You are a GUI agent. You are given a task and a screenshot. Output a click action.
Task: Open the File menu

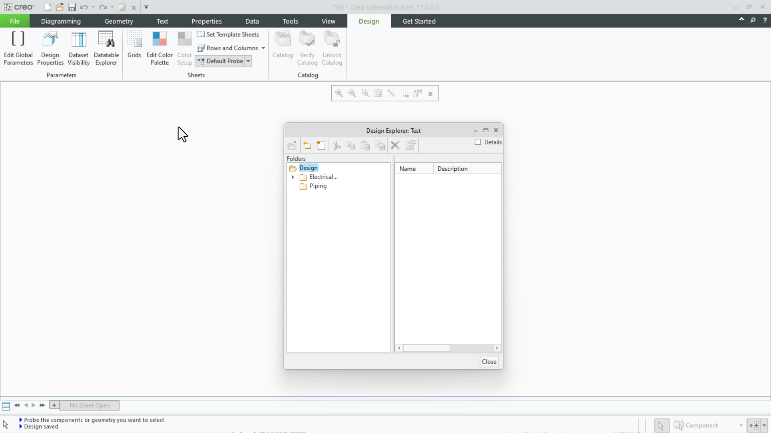(14, 21)
